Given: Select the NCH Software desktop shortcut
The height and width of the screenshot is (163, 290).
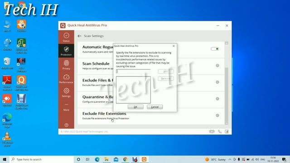Looking at the screenshot, I should click(x=21, y=65).
